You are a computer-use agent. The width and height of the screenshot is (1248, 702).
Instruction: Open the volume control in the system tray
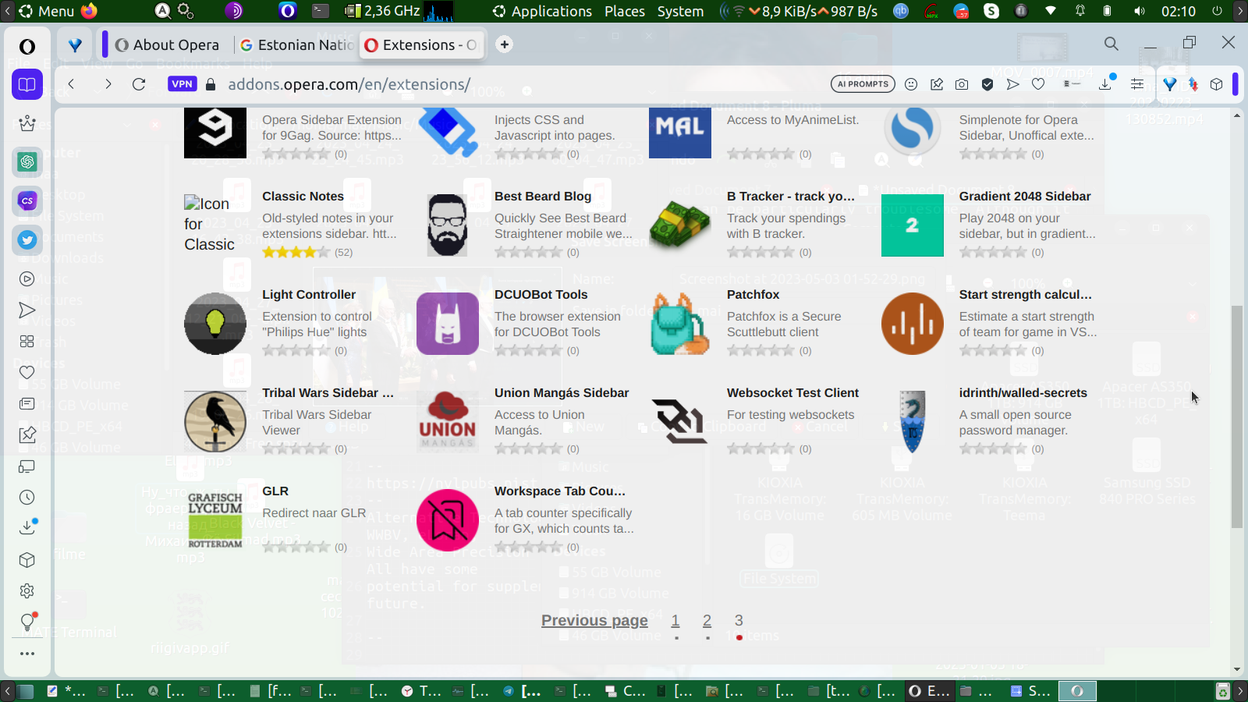click(x=1140, y=11)
